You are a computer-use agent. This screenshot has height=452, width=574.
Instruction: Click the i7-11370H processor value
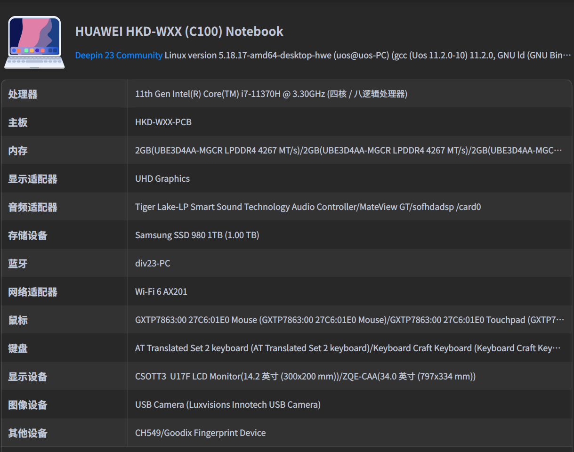(x=271, y=94)
